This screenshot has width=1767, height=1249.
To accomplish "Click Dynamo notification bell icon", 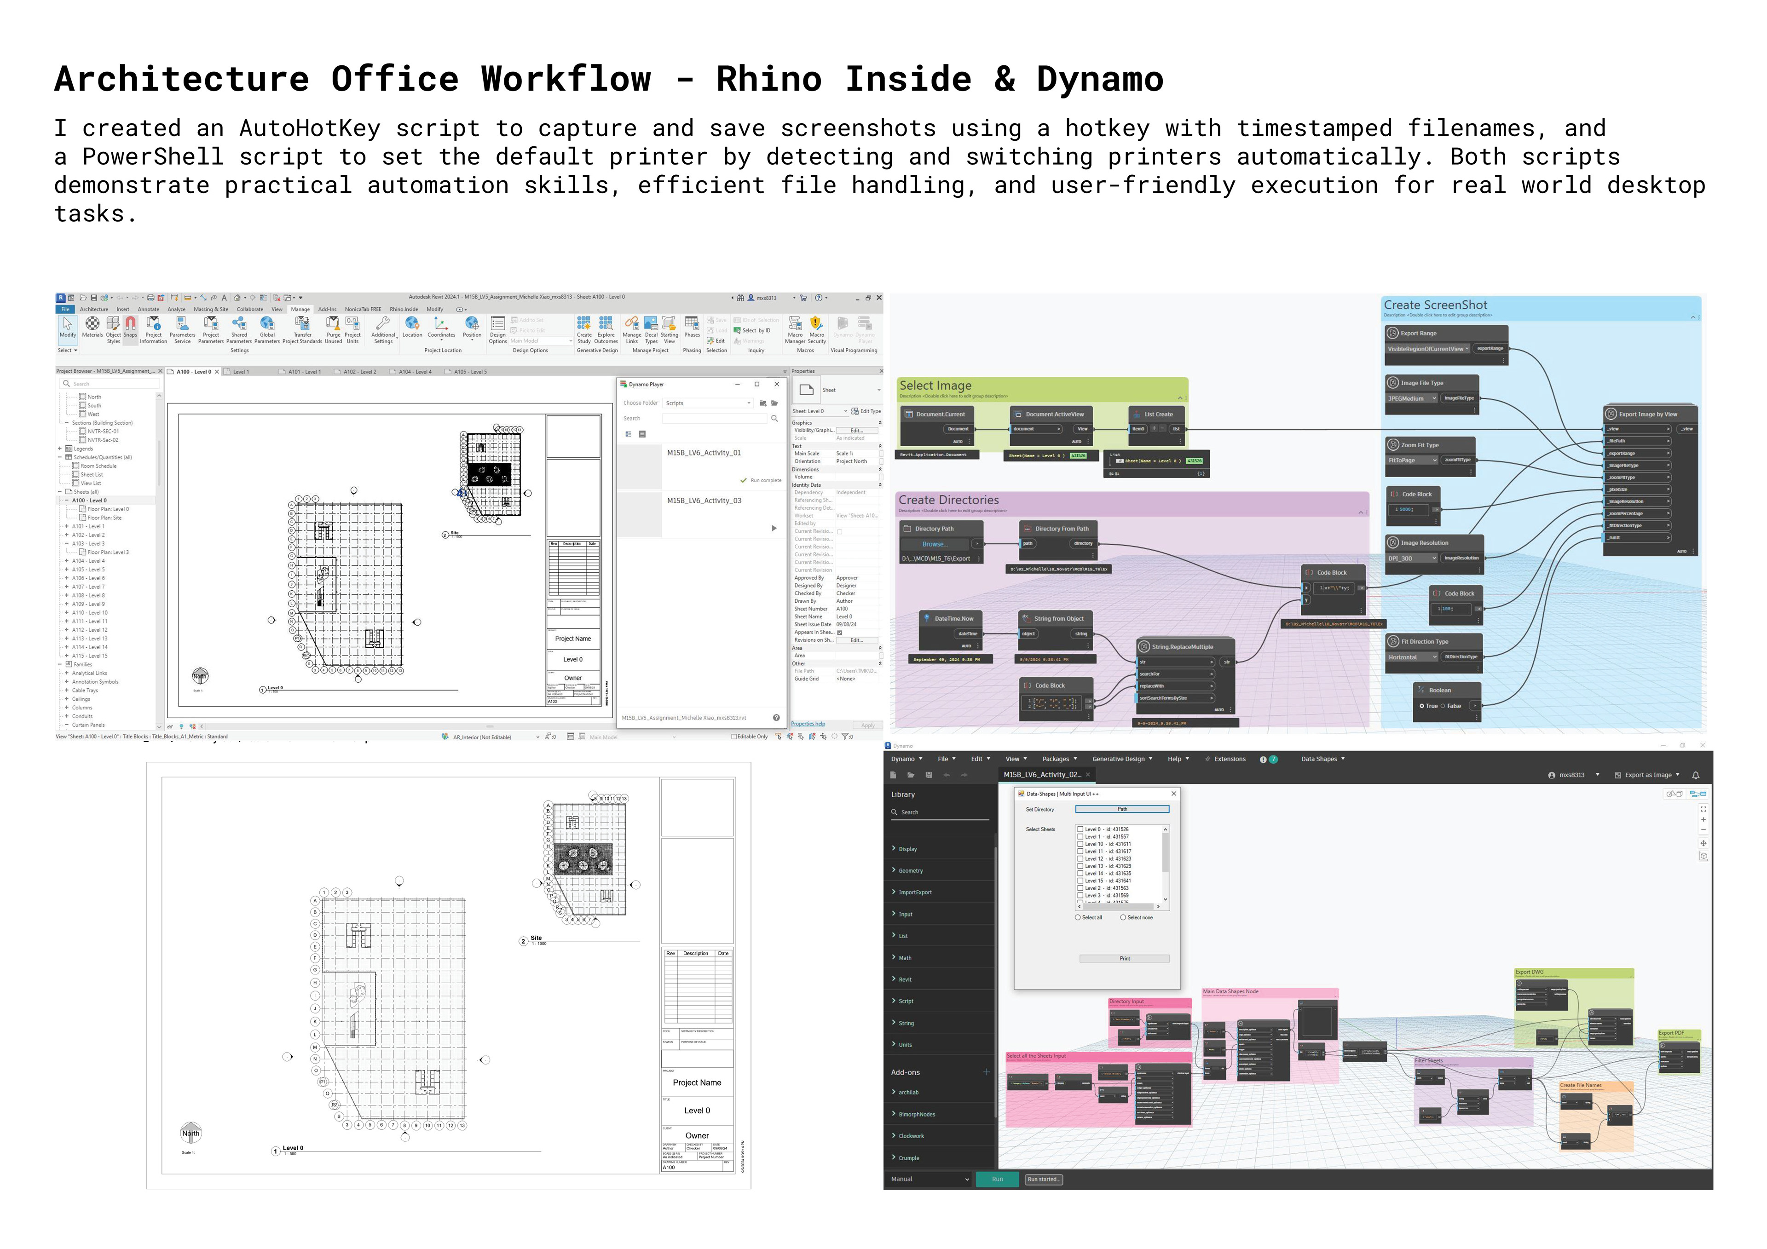I will pyautogui.click(x=1695, y=775).
